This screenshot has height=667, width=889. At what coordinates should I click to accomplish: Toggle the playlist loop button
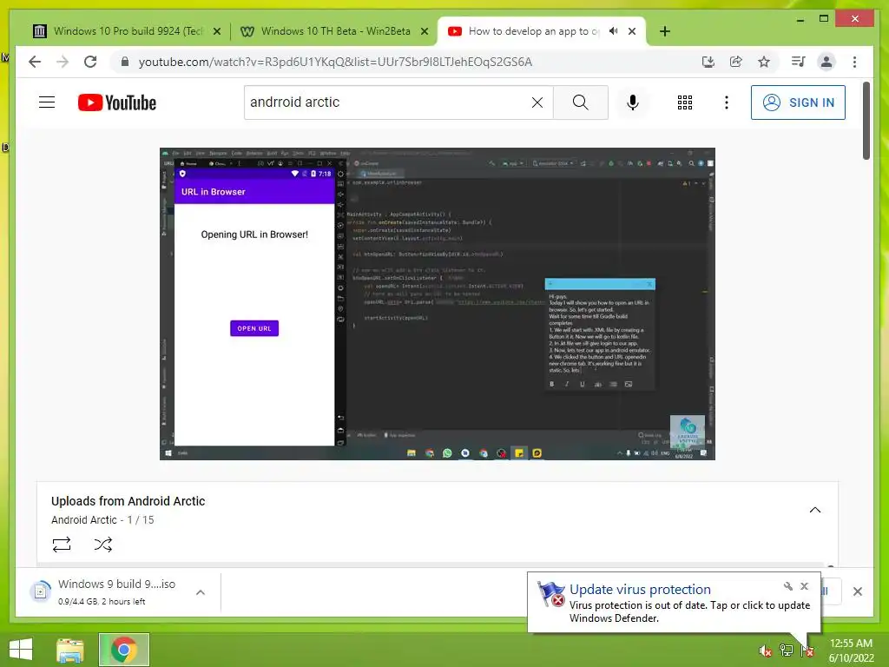pos(62,545)
